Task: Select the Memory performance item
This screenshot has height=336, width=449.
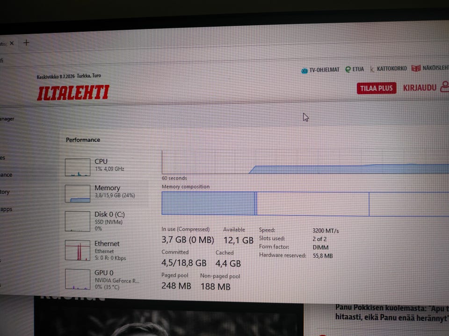Action: (100, 193)
